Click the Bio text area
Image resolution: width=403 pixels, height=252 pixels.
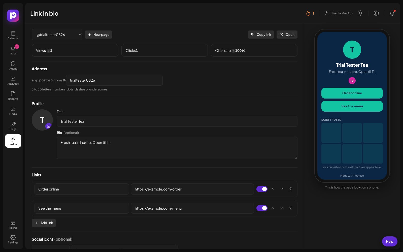[177, 148]
